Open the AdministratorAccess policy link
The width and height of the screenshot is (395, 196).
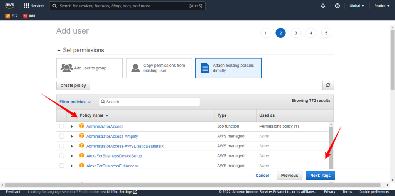(x=105, y=127)
